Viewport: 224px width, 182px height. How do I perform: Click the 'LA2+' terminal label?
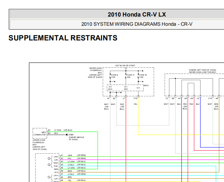point(56,157)
